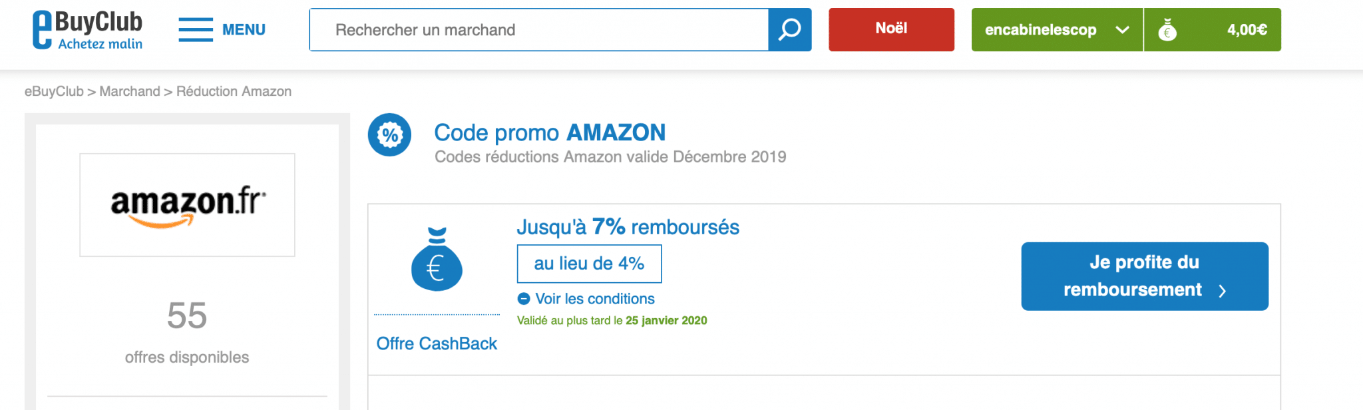Focus the Rechercher un marchand search field
This screenshot has width=1363, height=410.
(539, 30)
